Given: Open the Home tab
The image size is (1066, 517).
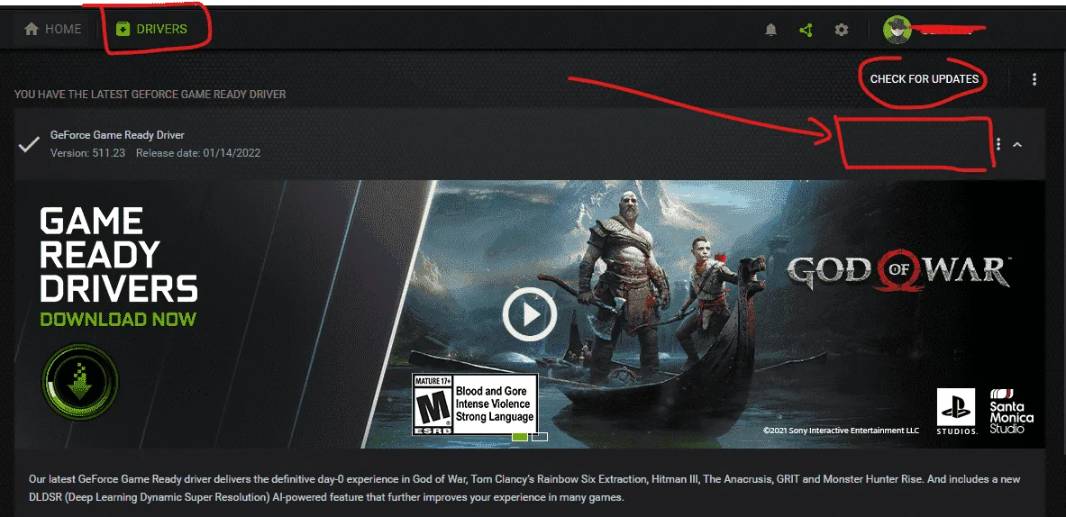Looking at the screenshot, I should [x=51, y=29].
